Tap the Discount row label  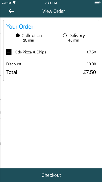(x=14, y=64)
